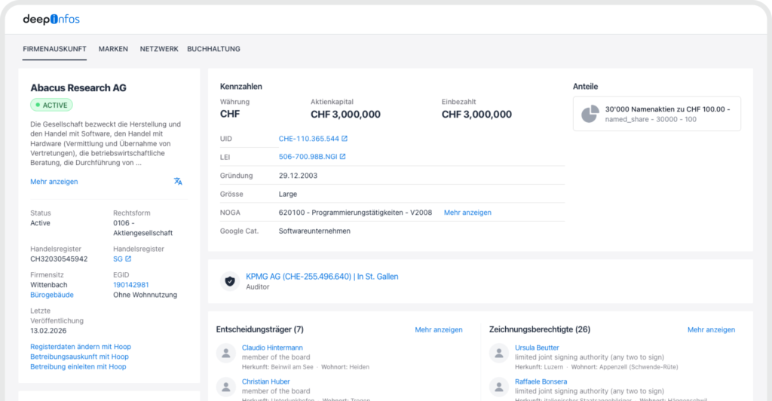Click Google Cat. value Softwareunternehmen
The height and width of the screenshot is (401, 772).
314,231
